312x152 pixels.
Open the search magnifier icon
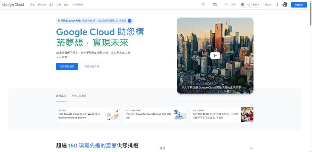coord(203,5)
